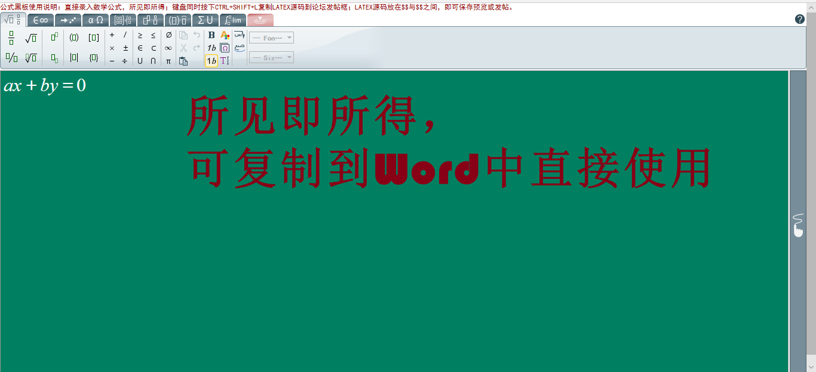Insert the element-of symbol

140,48
